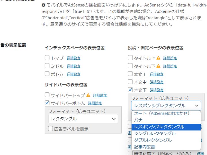Tick the タイトル上 checkbox
Viewport: 207px width, 155px height.
pyautogui.click(x=130, y=58)
